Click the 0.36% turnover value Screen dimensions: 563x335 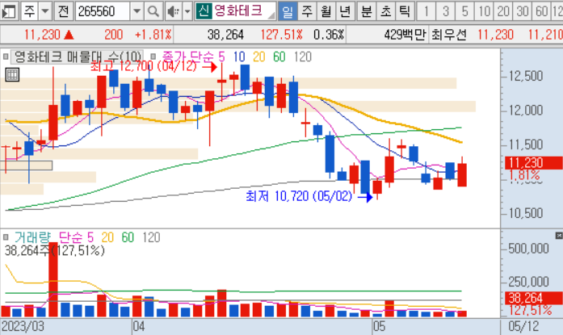point(329,35)
